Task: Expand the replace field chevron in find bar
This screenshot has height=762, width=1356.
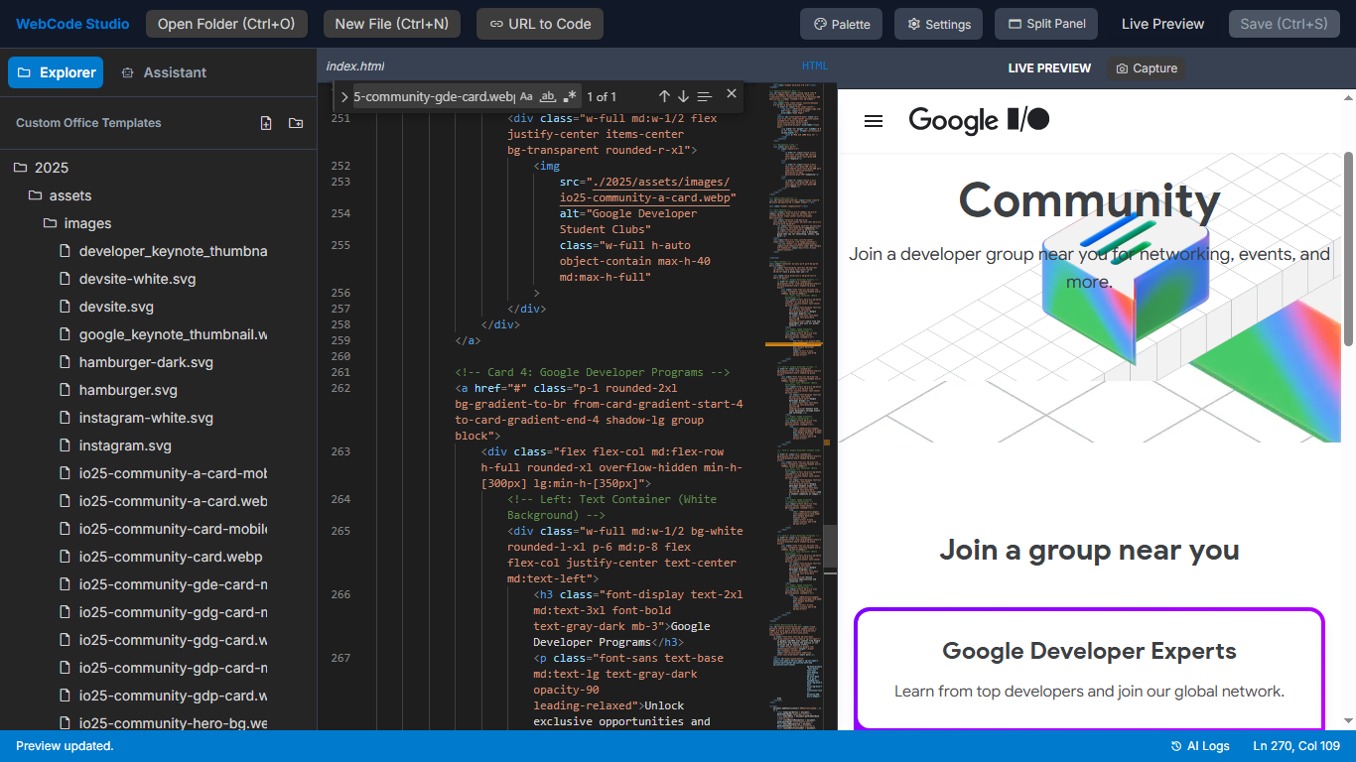Action: 343,96
